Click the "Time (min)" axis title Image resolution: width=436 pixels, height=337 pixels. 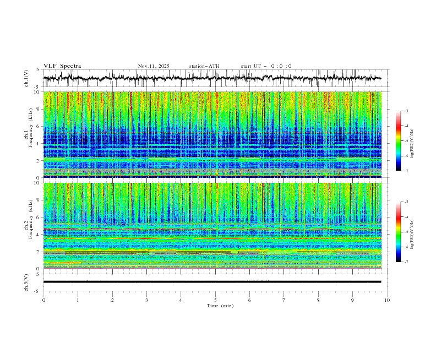pyautogui.click(x=220, y=306)
